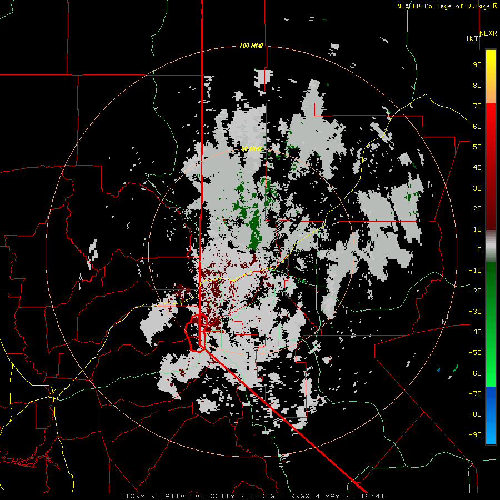This screenshot has height=500, width=500.
Task: Click the 20 value on velocity scale
Action: [x=477, y=208]
